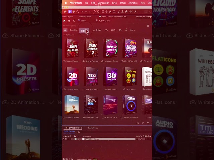The image size is (214, 160).
Task: Select the Clone Stamp tool
Action: [123, 12]
